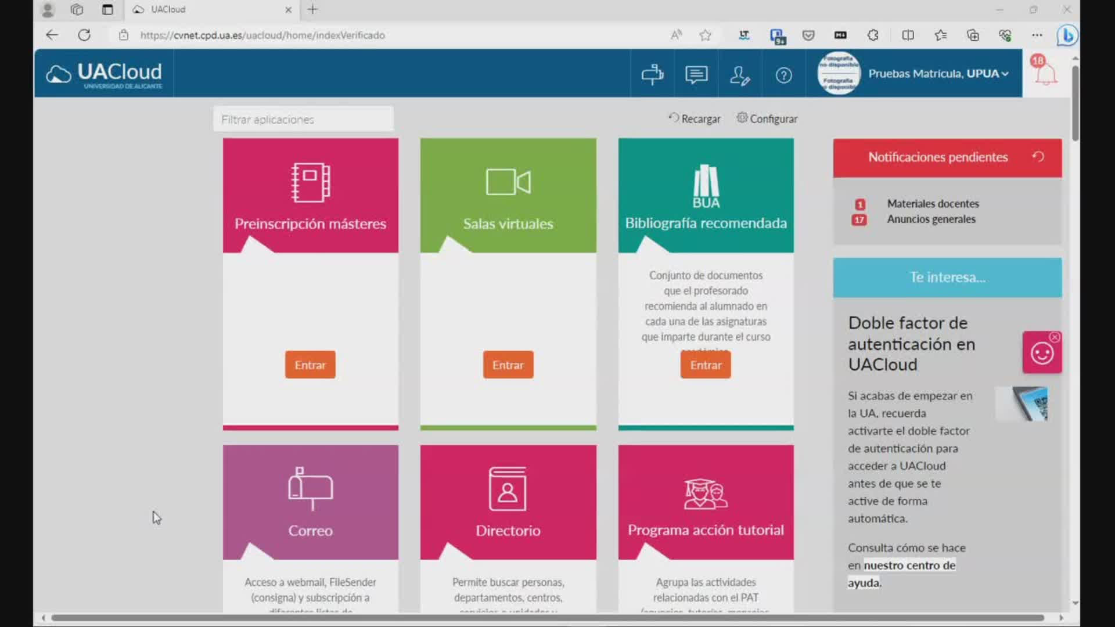Open Materiales docentes notifications
Viewport: 1115px width, 627px height.
(933, 204)
